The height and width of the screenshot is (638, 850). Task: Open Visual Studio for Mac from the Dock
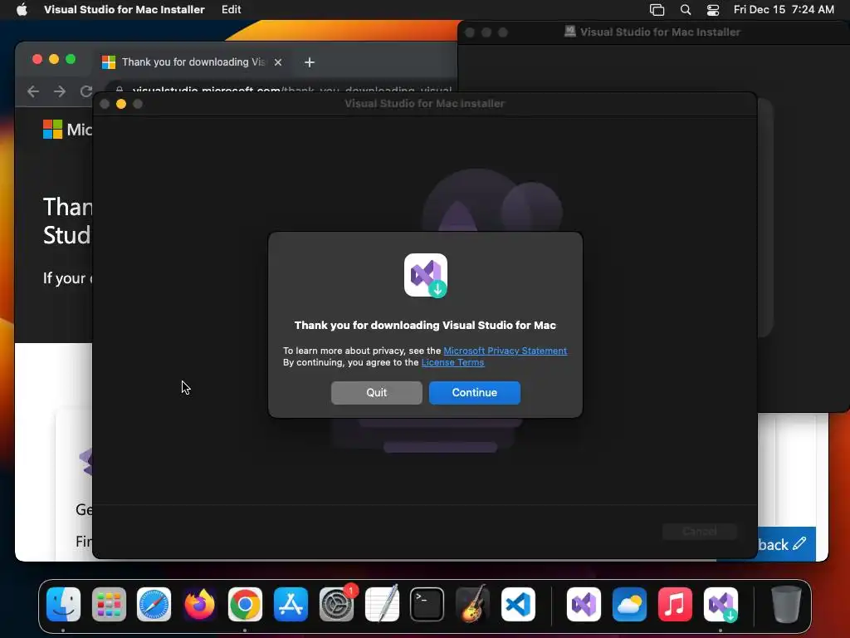584,604
